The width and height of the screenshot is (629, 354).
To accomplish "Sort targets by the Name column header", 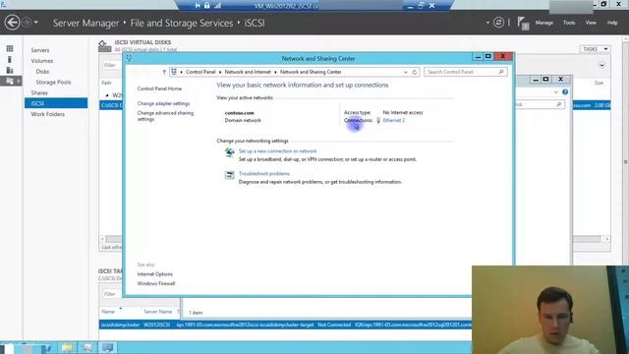I will [x=108, y=312].
